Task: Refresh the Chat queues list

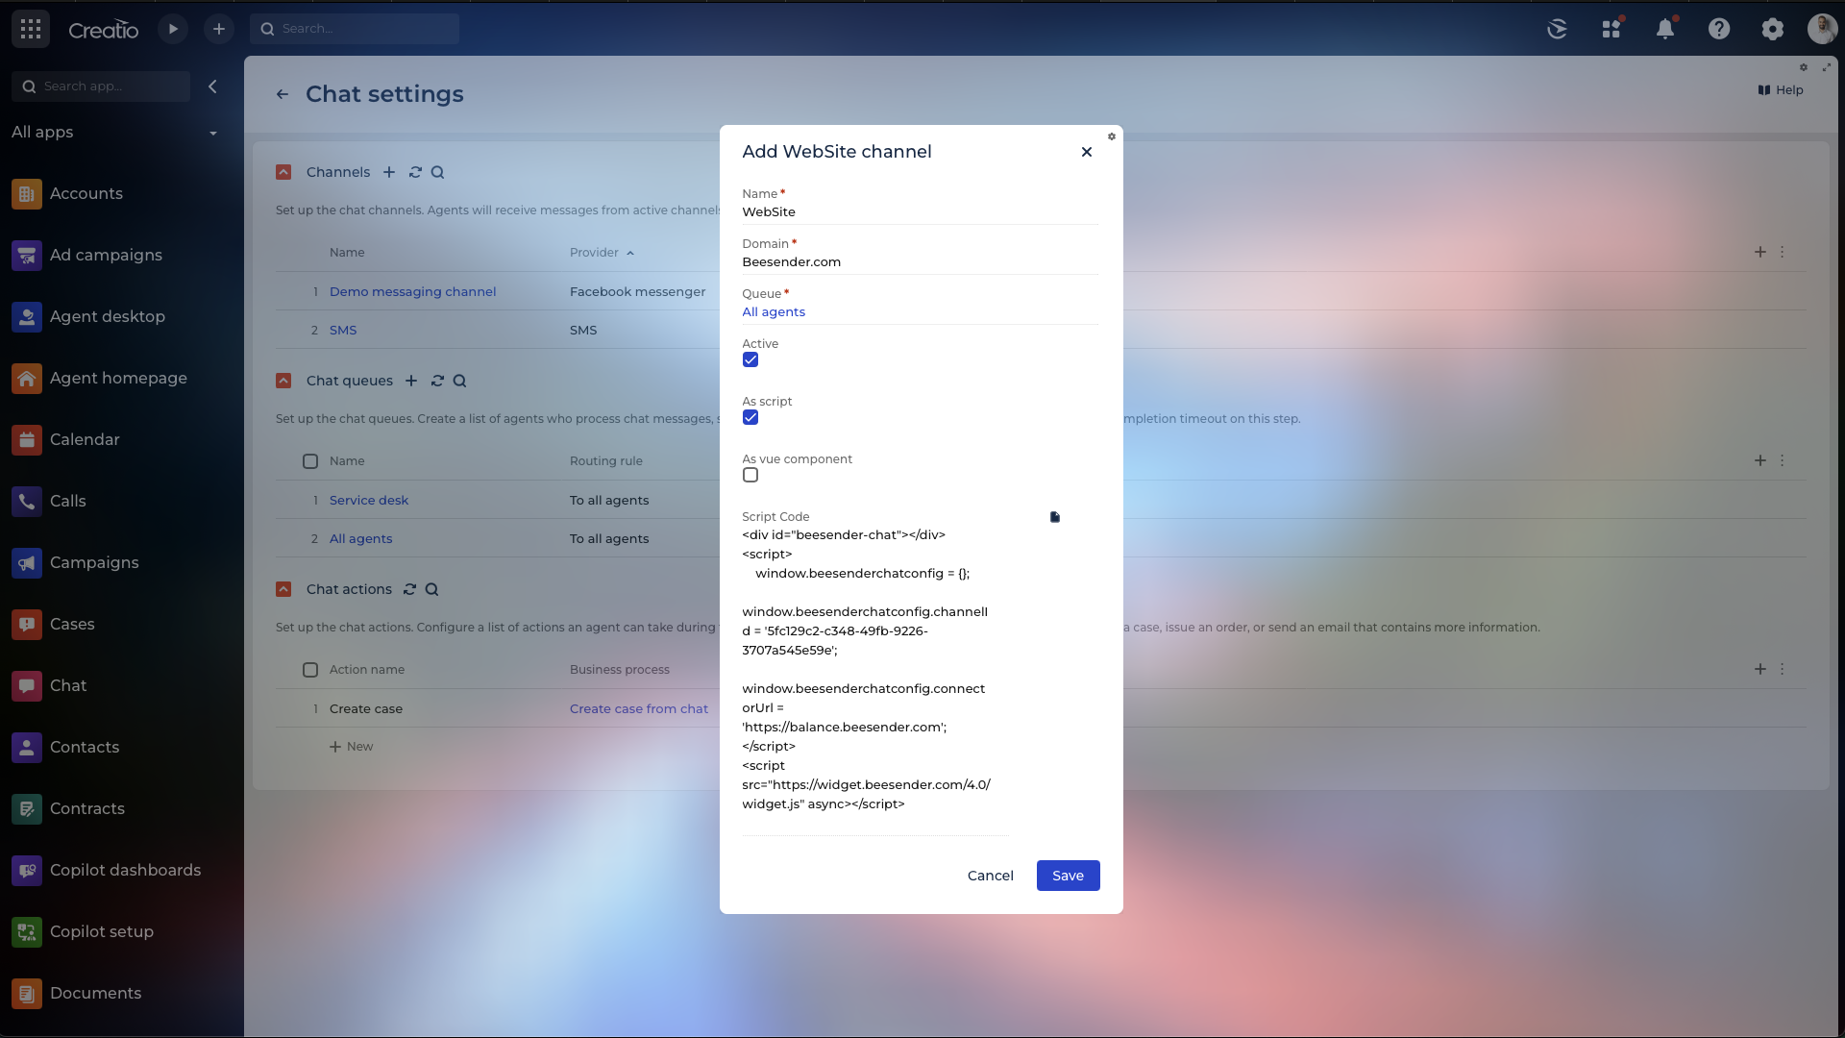Action: click(437, 381)
